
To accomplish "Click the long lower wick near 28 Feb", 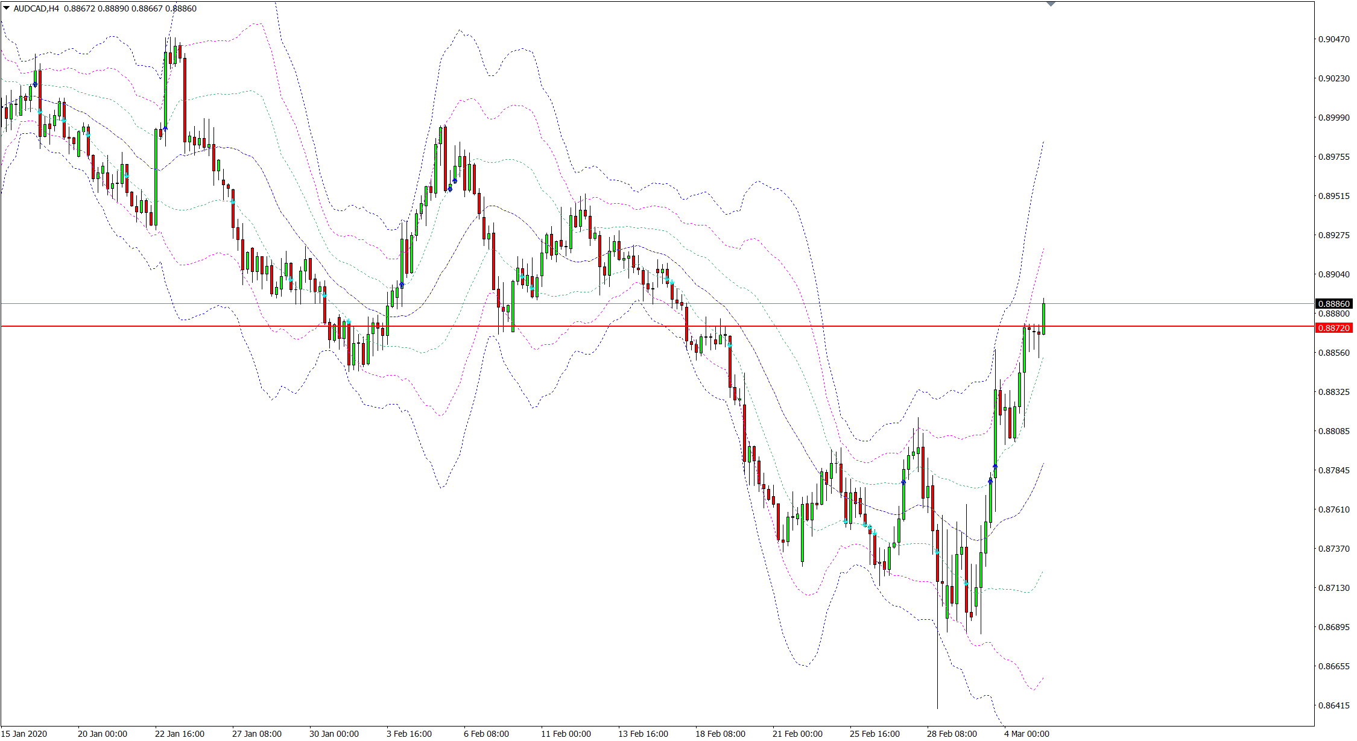I will (x=938, y=663).
